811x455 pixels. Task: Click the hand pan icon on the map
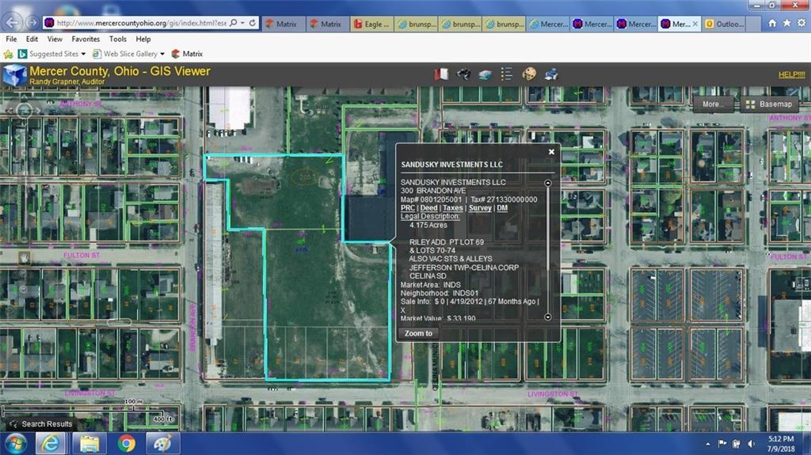point(24,257)
